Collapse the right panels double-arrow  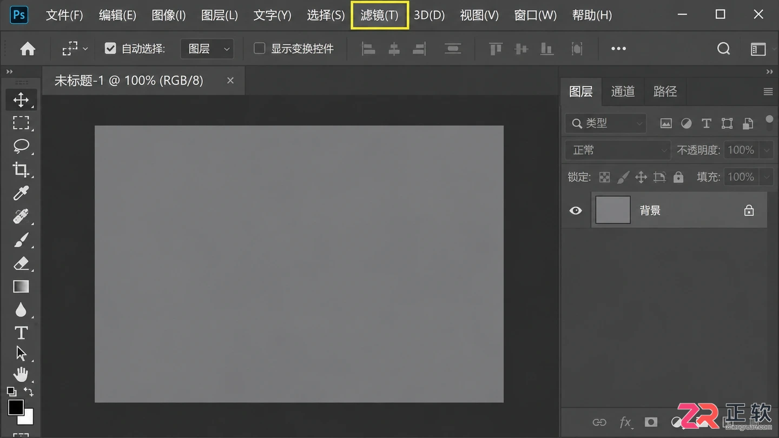pyautogui.click(x=770, y=72)
